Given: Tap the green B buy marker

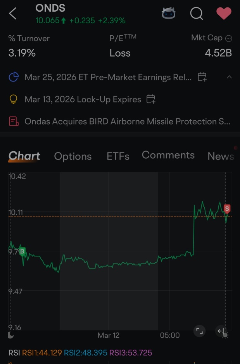Looking at the screenshot, I should [22, 251].
